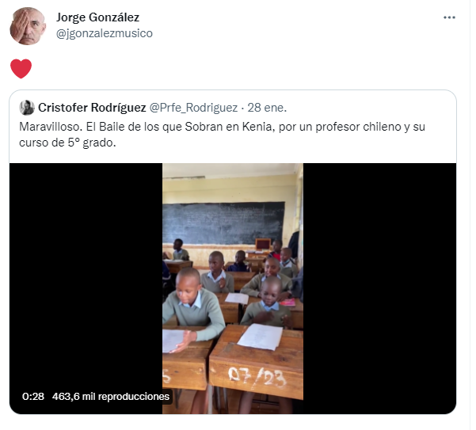The height and width of the screenshot is (430, 476).
Task: Click Cristofer Rodríguez's small avatar
Action: tap(27, 108)
